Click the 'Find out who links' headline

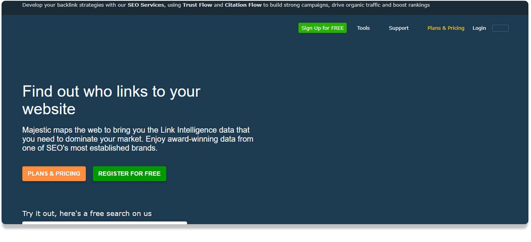point(111,100)
